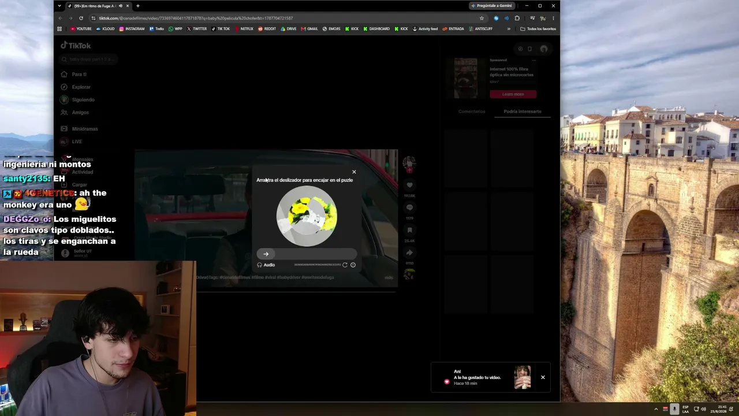Open the TIK TOK bookmark
The height and width of the screenshot is (416, 739).
[x=221, y=28]
